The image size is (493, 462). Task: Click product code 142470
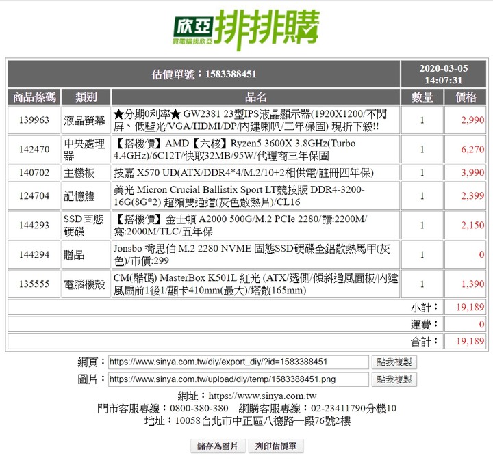coord(34,150)
